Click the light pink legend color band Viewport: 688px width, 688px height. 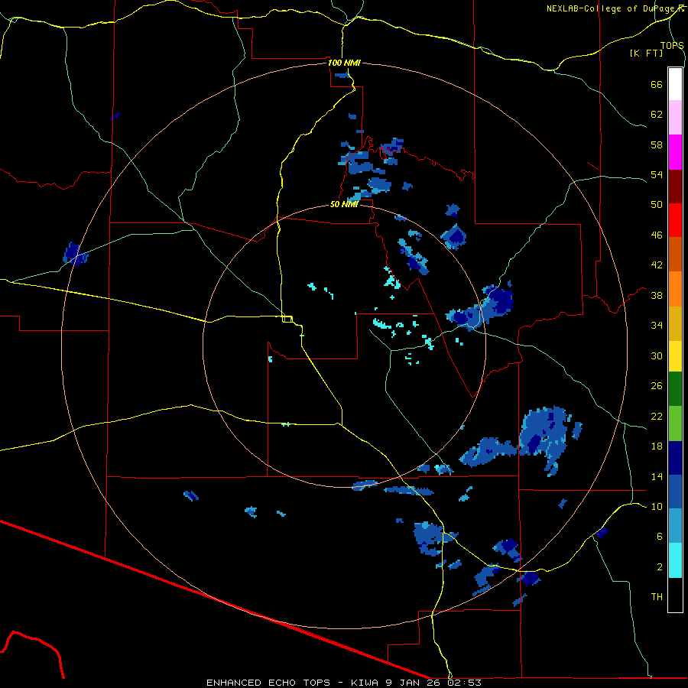coord(675,118)
